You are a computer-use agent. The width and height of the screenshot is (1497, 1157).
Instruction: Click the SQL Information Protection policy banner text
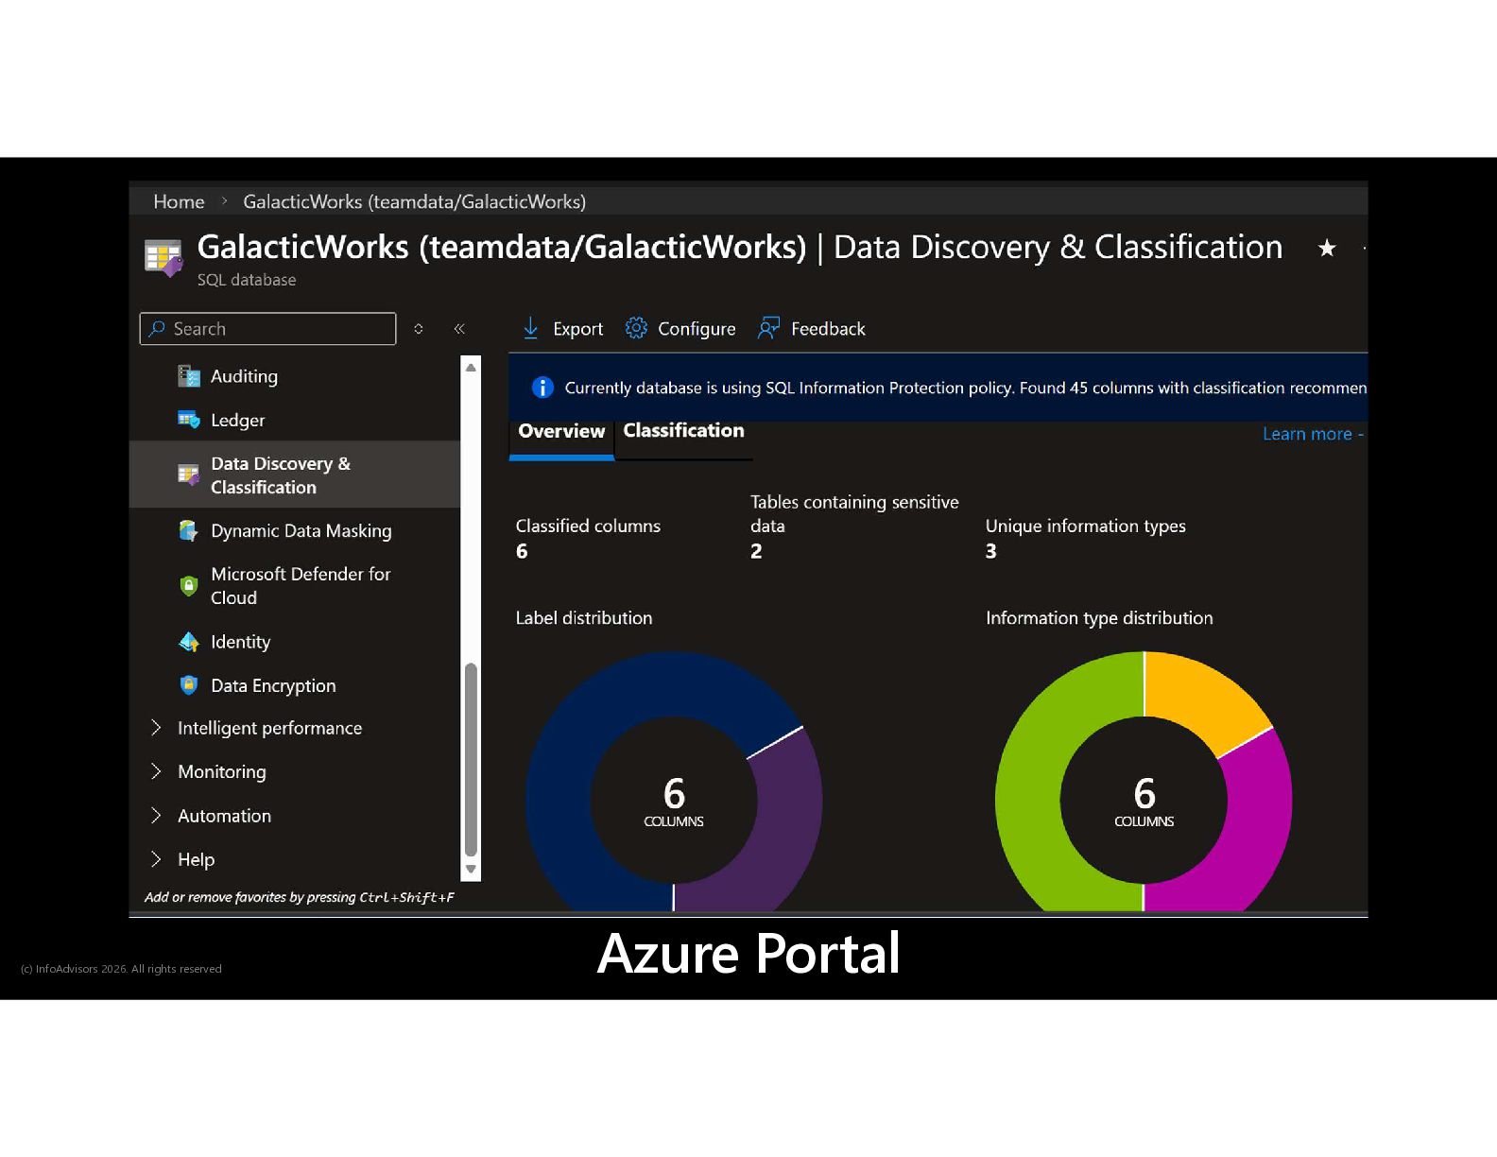pyautogui.click(x=966, y=388)
